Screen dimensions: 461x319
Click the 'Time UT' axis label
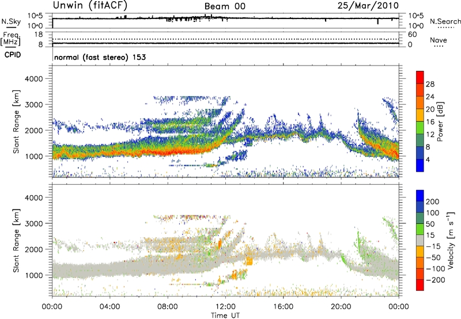(x=225, y=315)
